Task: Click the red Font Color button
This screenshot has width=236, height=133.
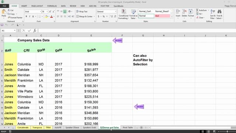Action: point(52,16)
